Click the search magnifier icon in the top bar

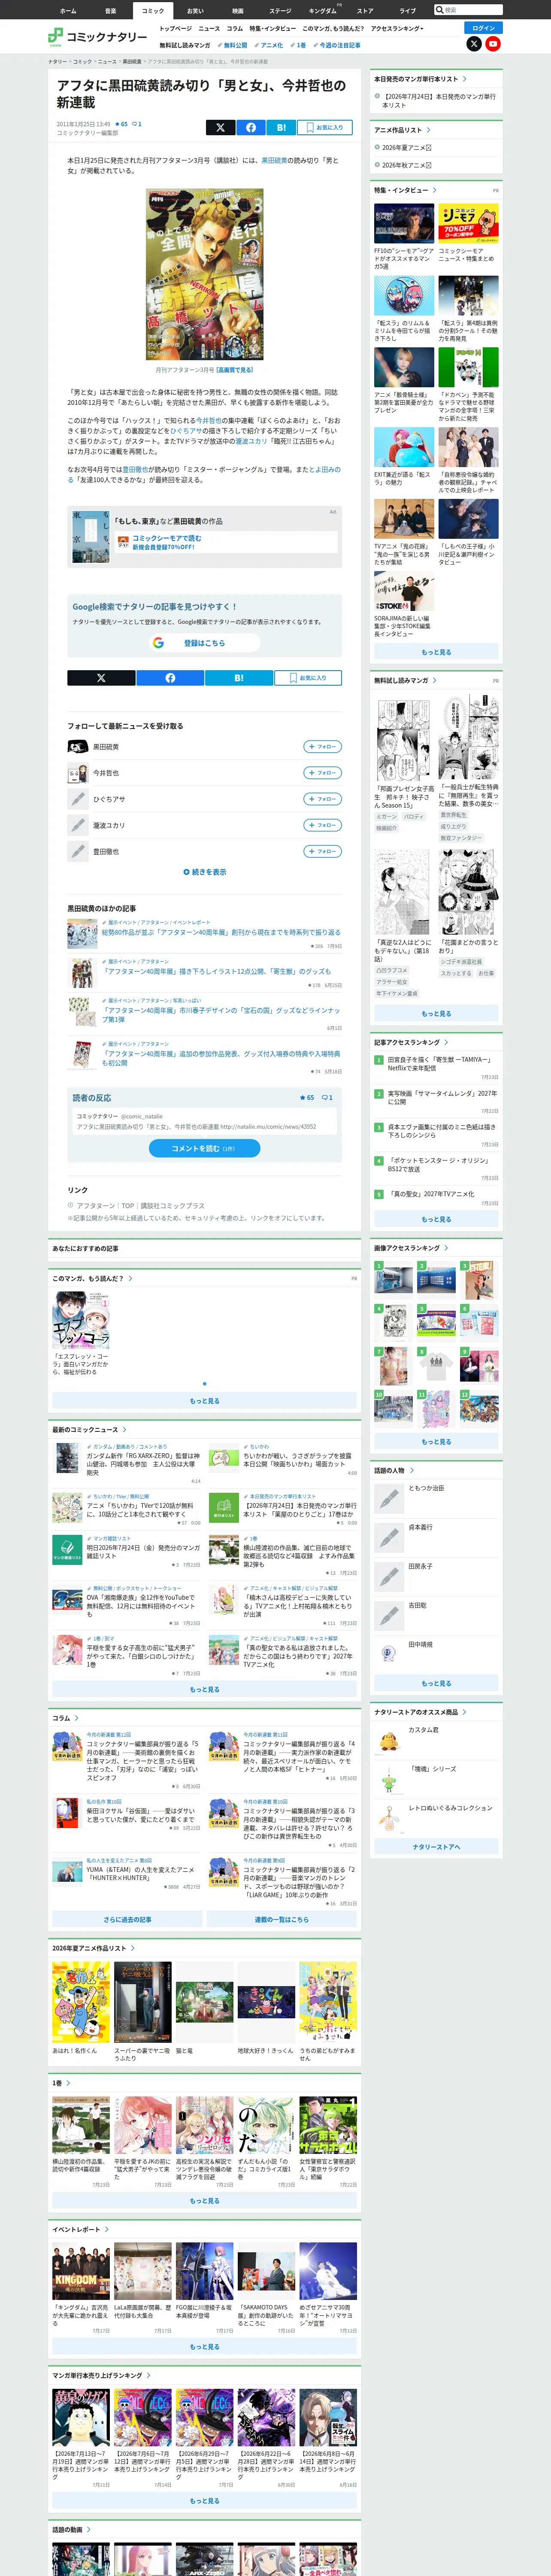click(440, 10)
